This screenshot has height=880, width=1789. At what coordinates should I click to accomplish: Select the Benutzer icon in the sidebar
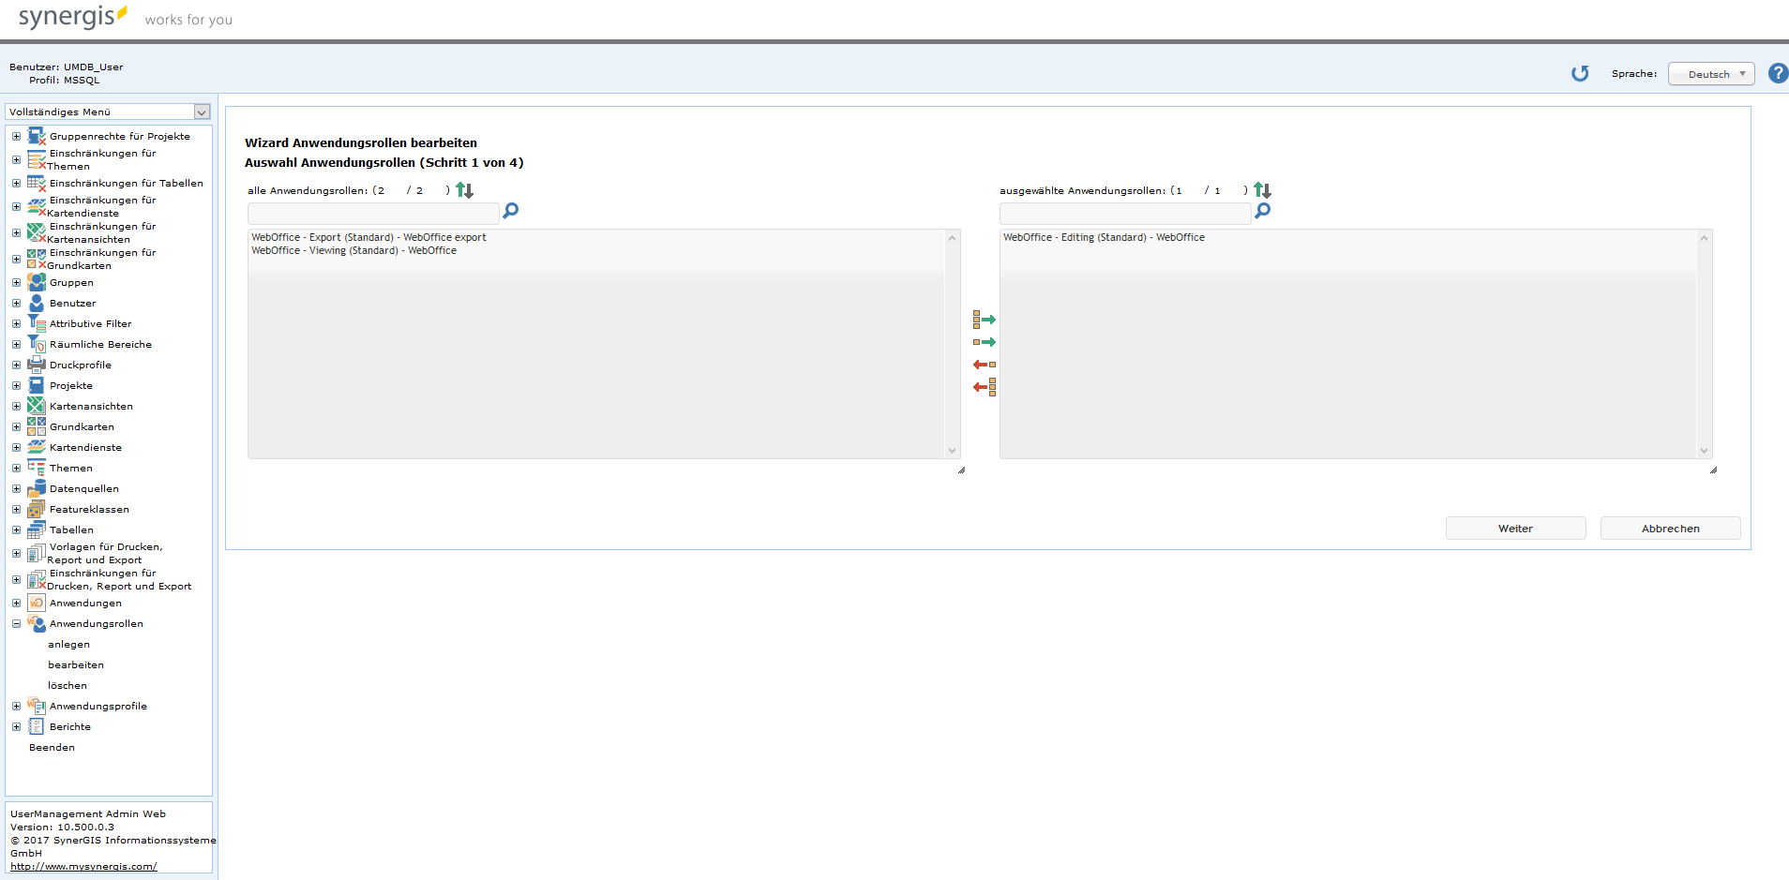click(37, 303)
